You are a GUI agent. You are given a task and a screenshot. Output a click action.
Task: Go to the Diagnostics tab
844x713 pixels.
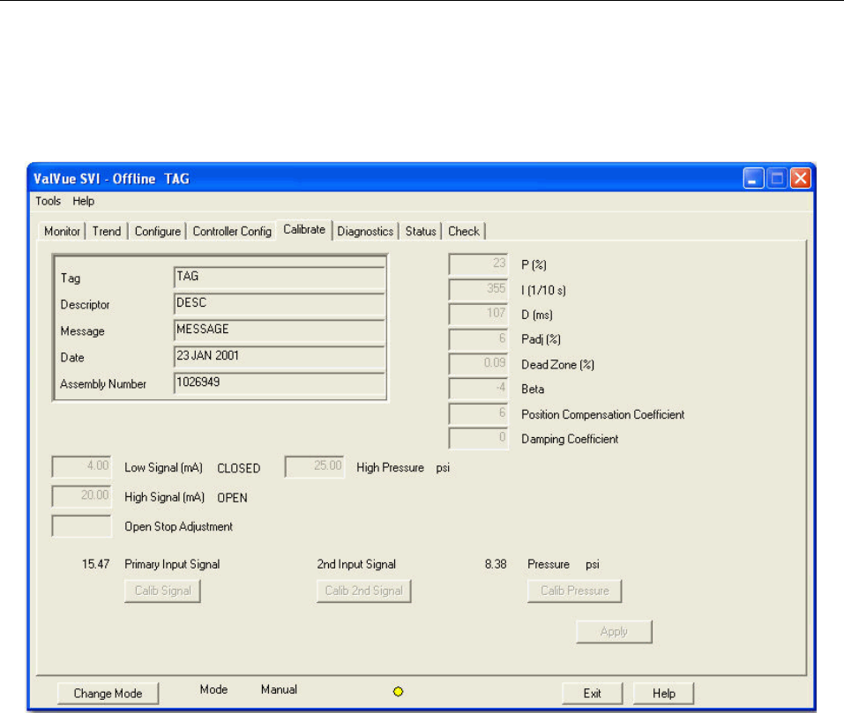pos(365,232)
